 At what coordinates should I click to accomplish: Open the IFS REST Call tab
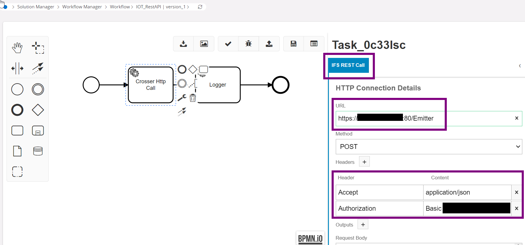pos(348,65)
